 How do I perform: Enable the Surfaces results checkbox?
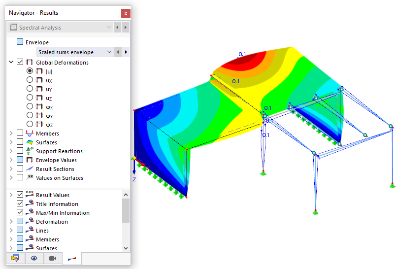(x=20, y=142)
